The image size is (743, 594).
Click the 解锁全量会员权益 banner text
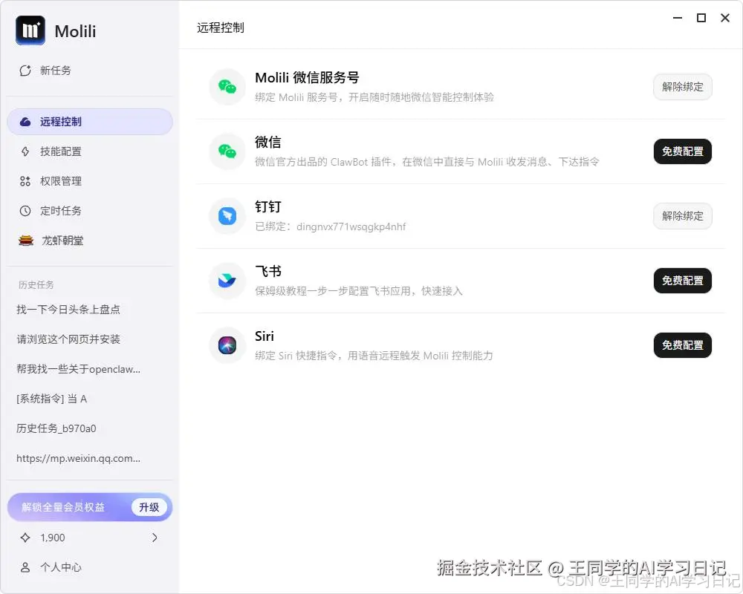point(63,507)
